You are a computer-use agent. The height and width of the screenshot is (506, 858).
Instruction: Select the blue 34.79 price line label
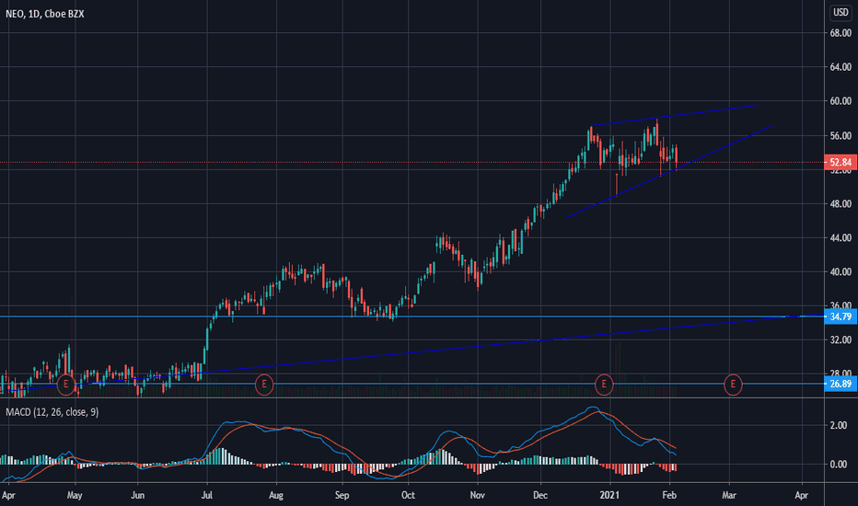click(x=841, y=316)
